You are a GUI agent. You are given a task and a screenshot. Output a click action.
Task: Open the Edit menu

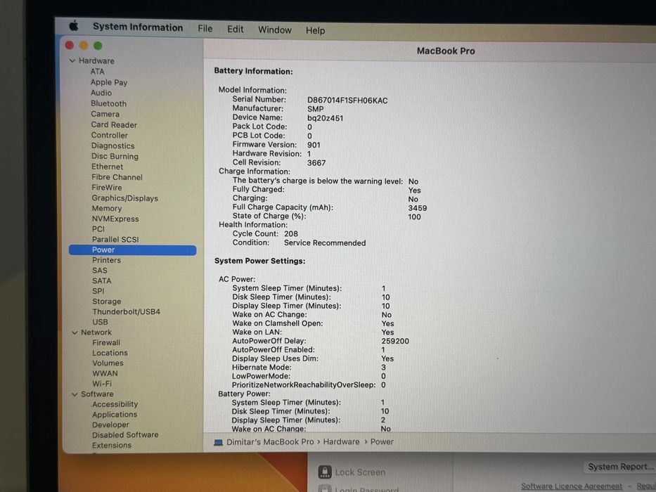click(x=235, y=30)
